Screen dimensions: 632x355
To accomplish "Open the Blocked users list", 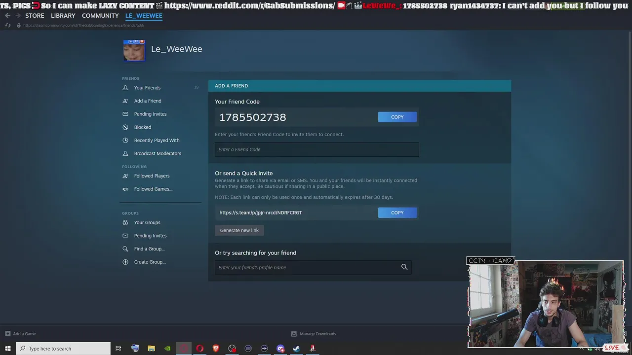I will [x=143, y=127].
